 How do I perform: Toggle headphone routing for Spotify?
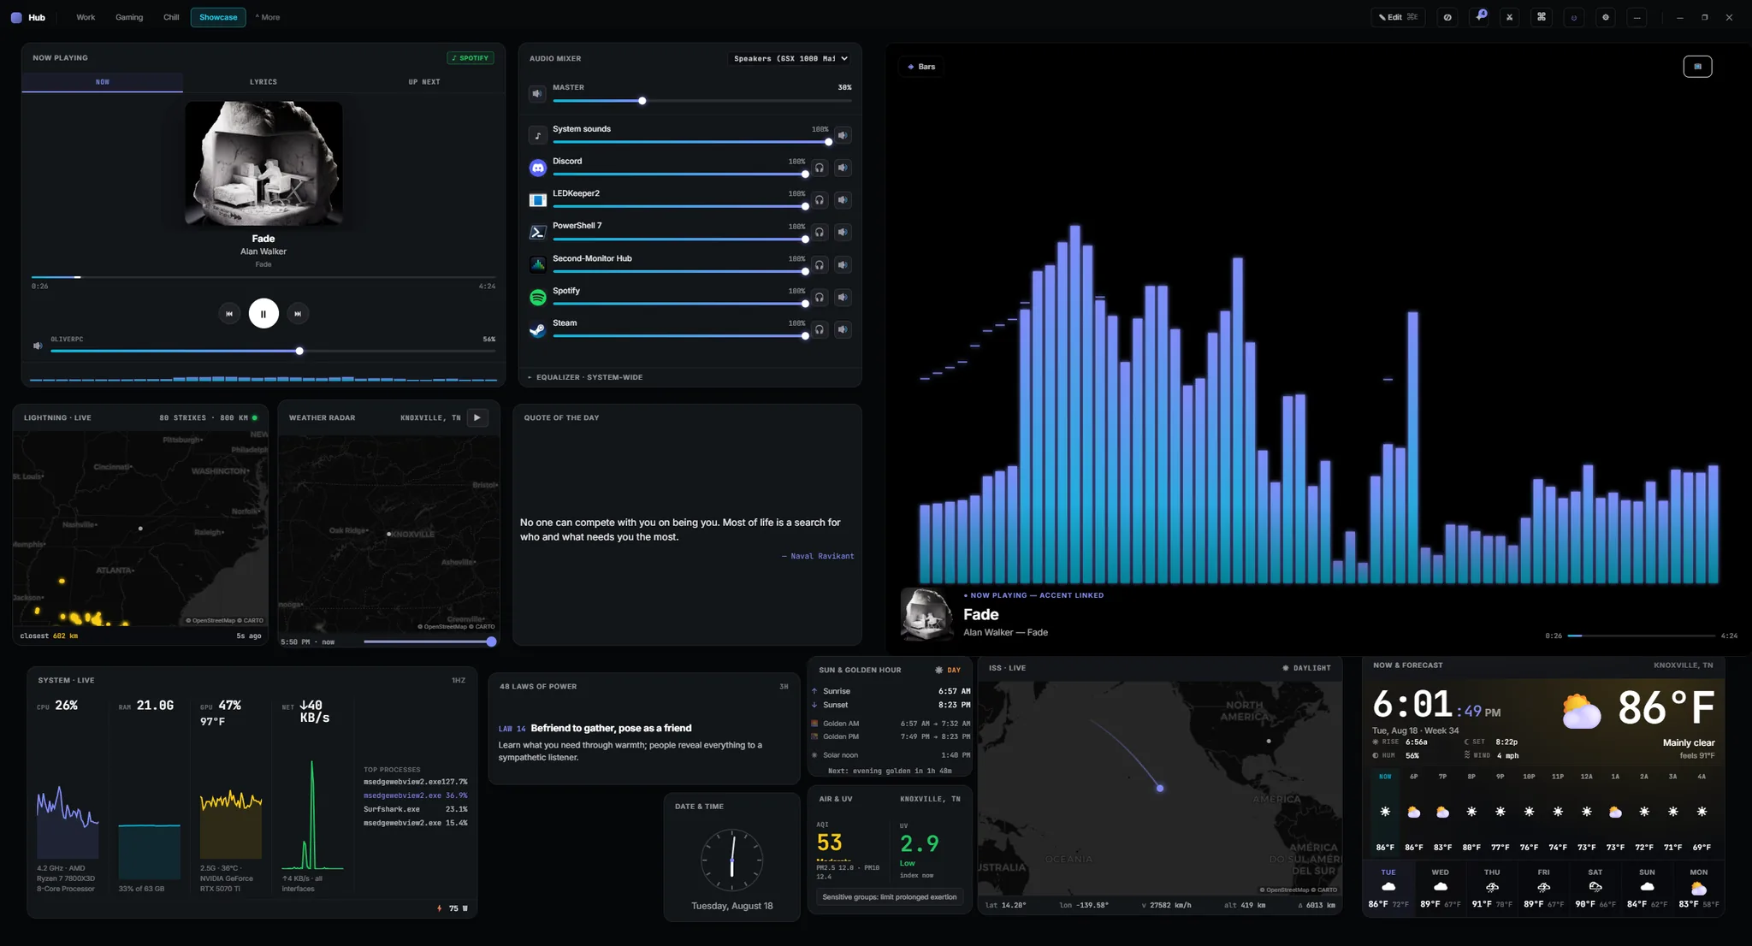[x=820, y=298]
